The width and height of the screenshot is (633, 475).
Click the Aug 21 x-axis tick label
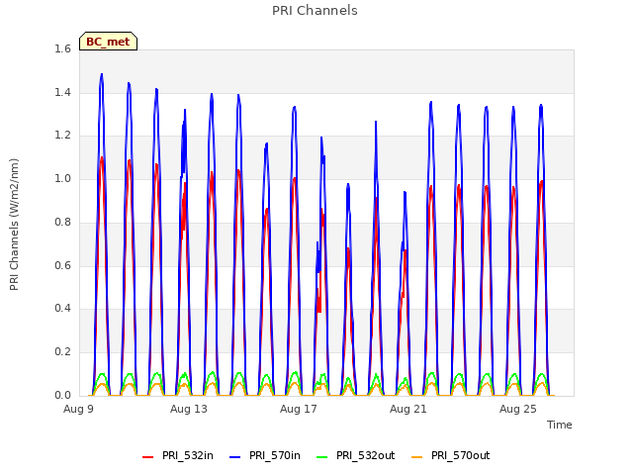(x=408, y=409)
